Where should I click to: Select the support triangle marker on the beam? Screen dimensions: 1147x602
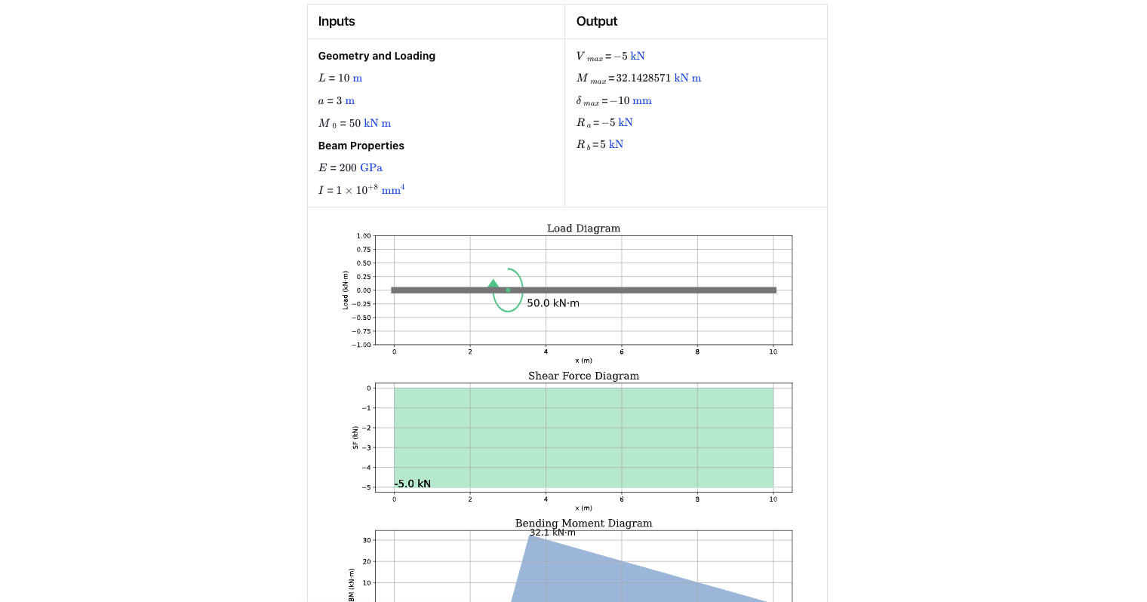pyautogui.click(x=494, y=285)
